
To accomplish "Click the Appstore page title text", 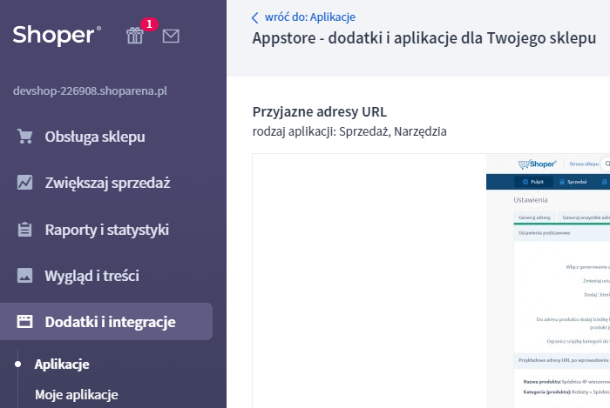I will 424,38.
